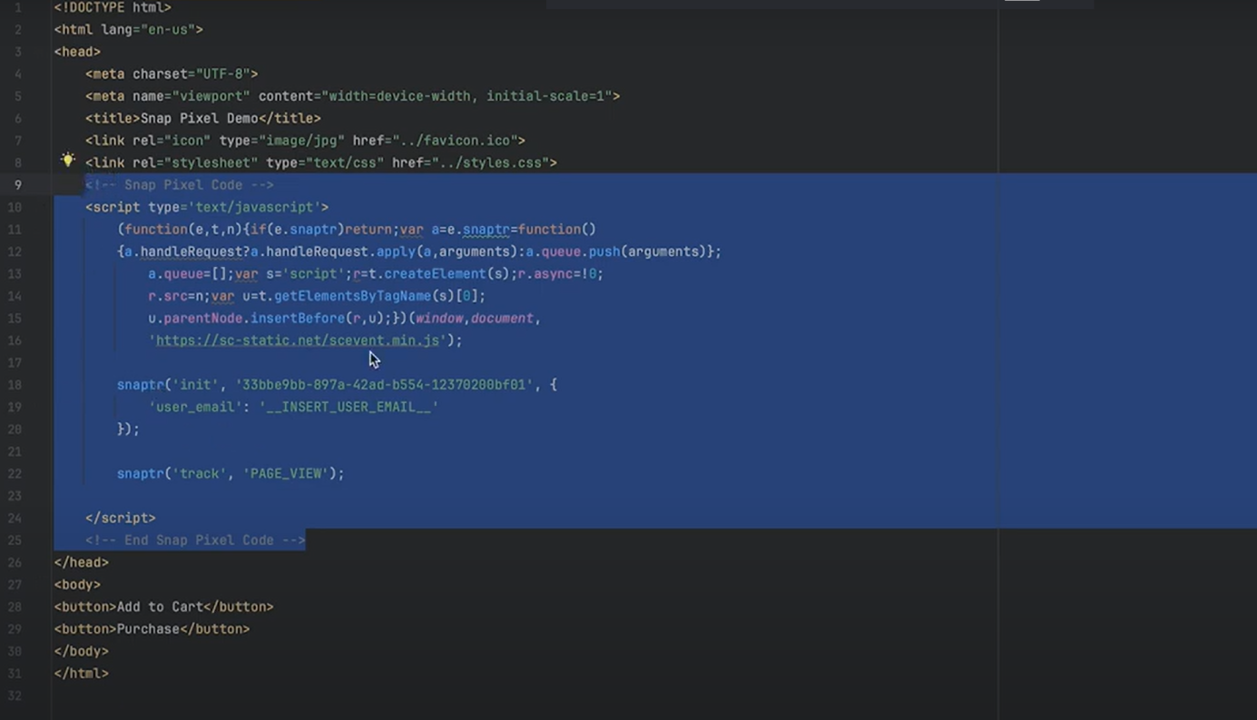
Task: Click the '<!-- Snap Pixel Code -->' comment
Action: (180, 185)
